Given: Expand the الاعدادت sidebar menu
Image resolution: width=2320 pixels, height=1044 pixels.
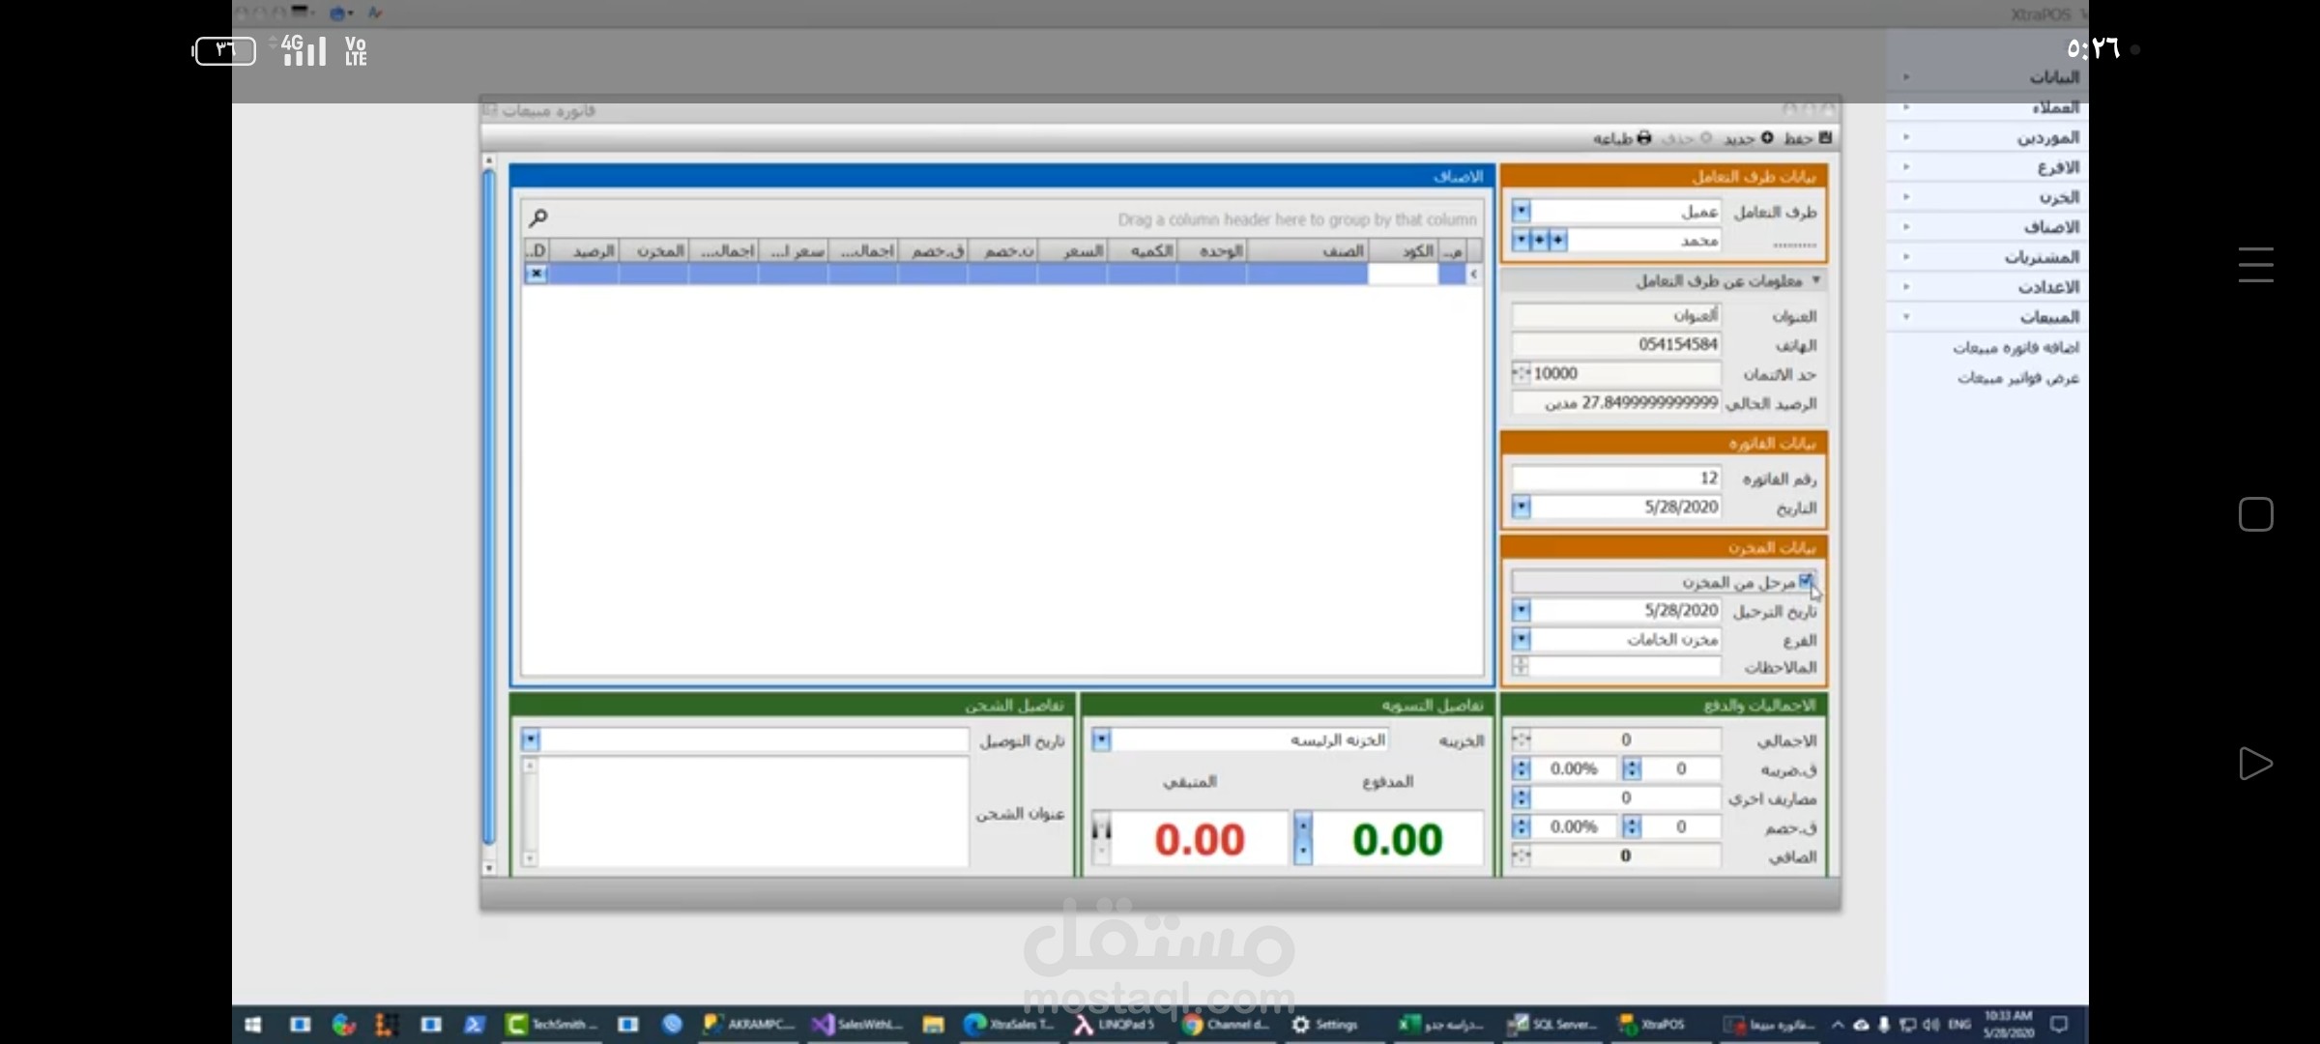Looking at the screenshot, I should pyautogui.click(x=1988, y=287).
